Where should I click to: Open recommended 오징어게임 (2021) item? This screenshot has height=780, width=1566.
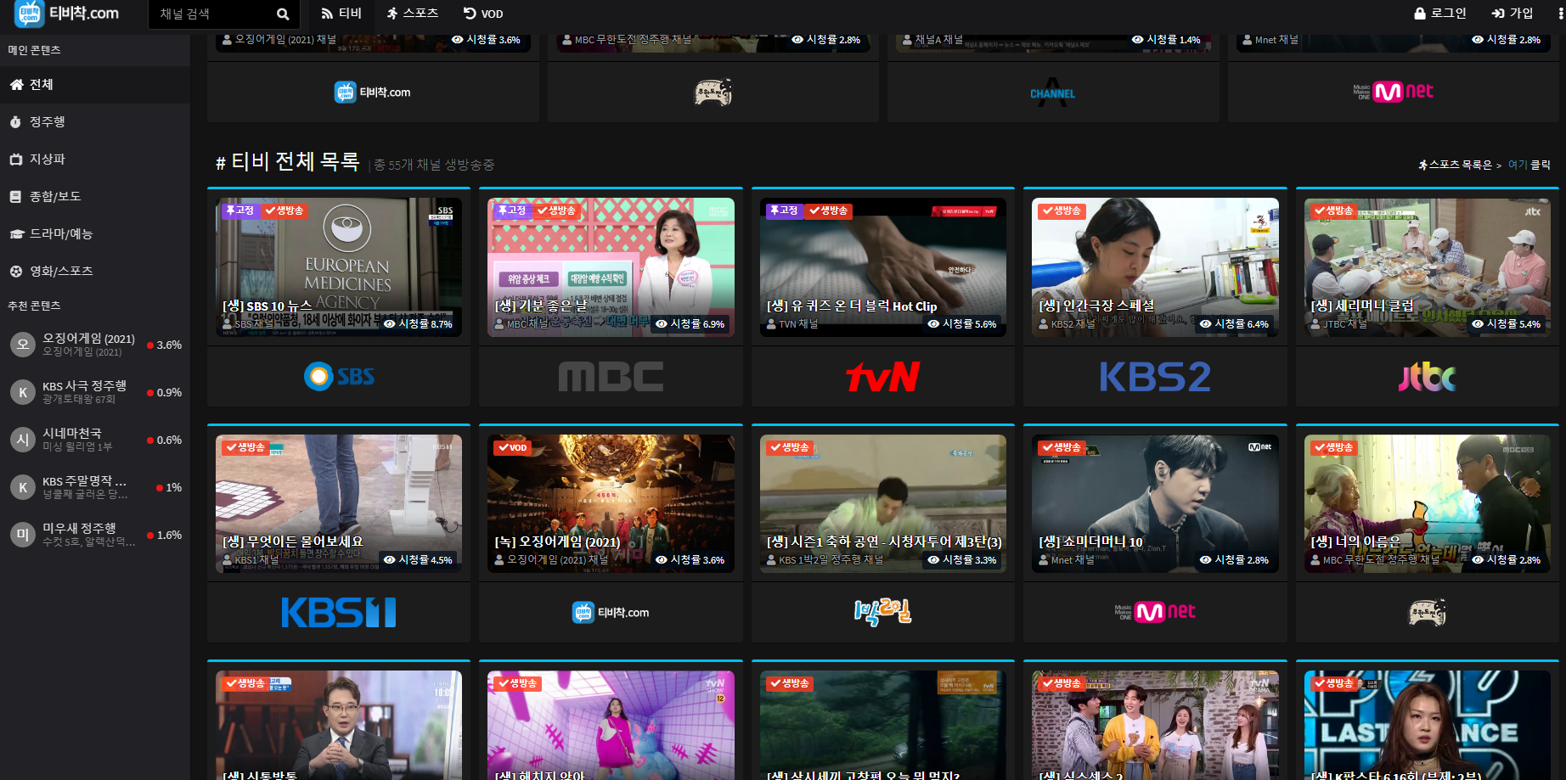click(x=95, y=345)
